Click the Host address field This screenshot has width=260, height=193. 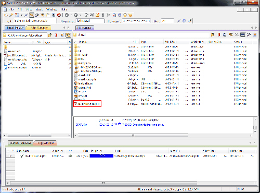click(35, 21)
